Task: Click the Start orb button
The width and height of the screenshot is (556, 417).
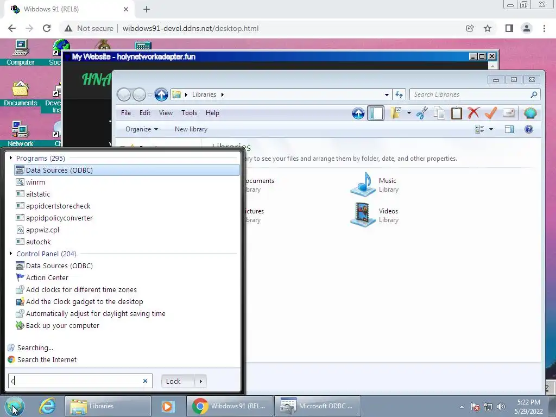Action: pyautogui.click(x=15, y=406)
